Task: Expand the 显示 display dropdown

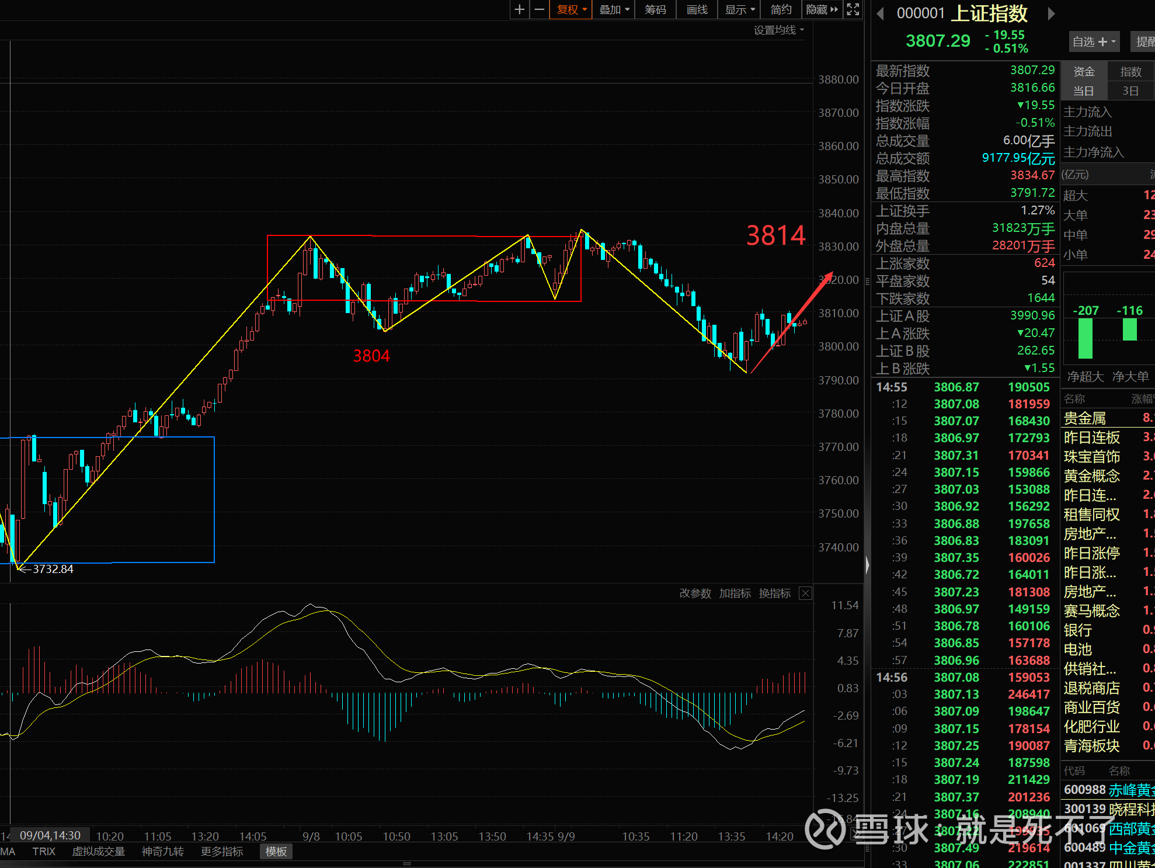Action: pos(740,9)
